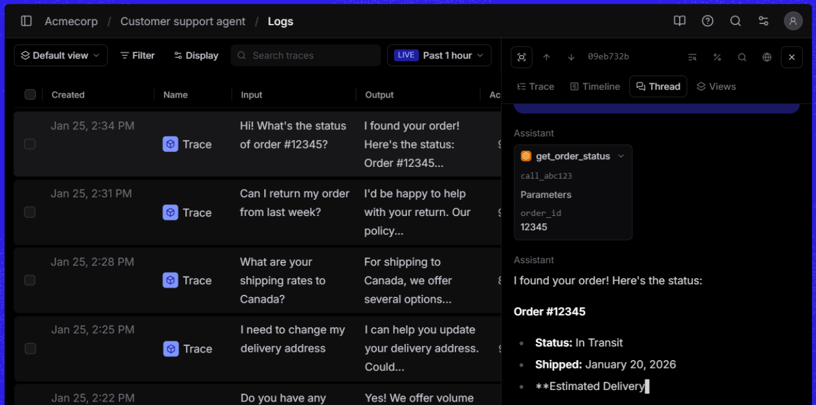This screenshot has width=816, height=405.
Task: Check the row for Jan 25, 2:34 PM
Action: tap(30, 144)
